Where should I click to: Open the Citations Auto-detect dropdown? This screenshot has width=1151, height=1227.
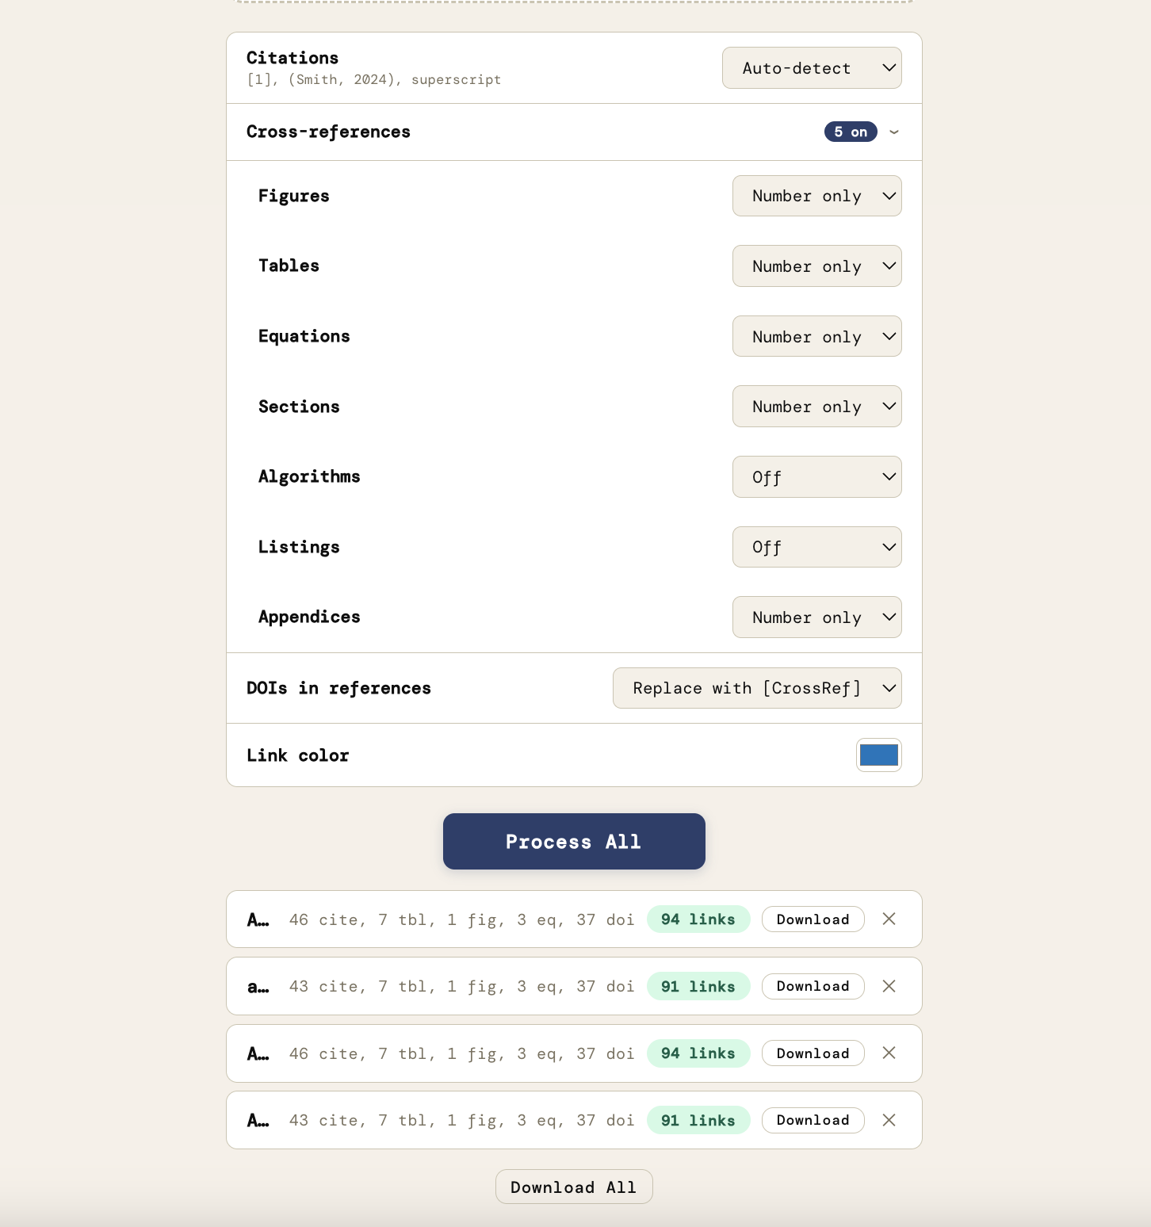pos(811,68)
